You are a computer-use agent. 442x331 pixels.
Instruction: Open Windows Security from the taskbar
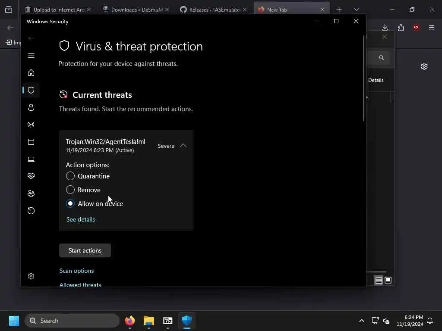coord(187,321)
